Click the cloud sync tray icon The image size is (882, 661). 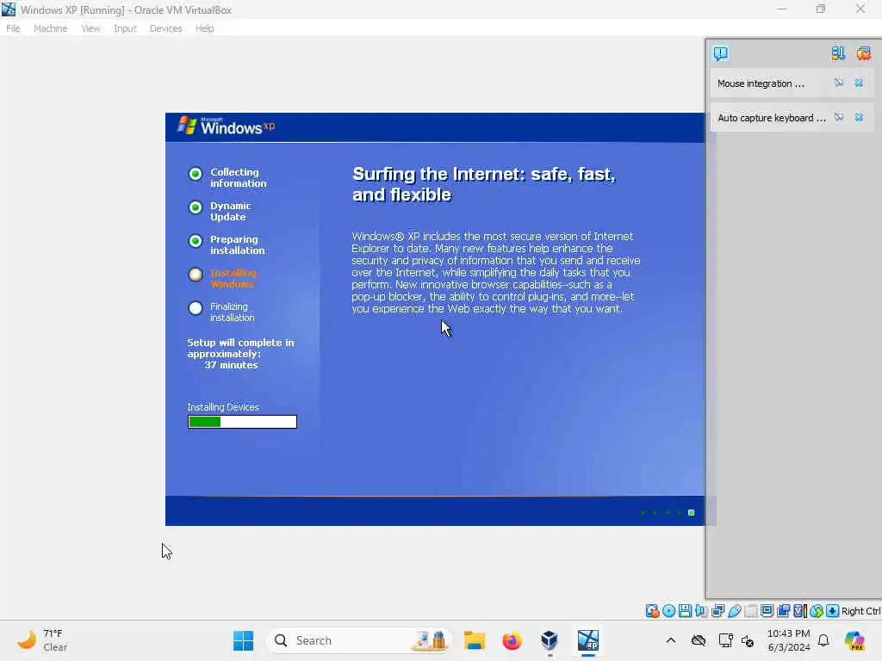[698, 640]
